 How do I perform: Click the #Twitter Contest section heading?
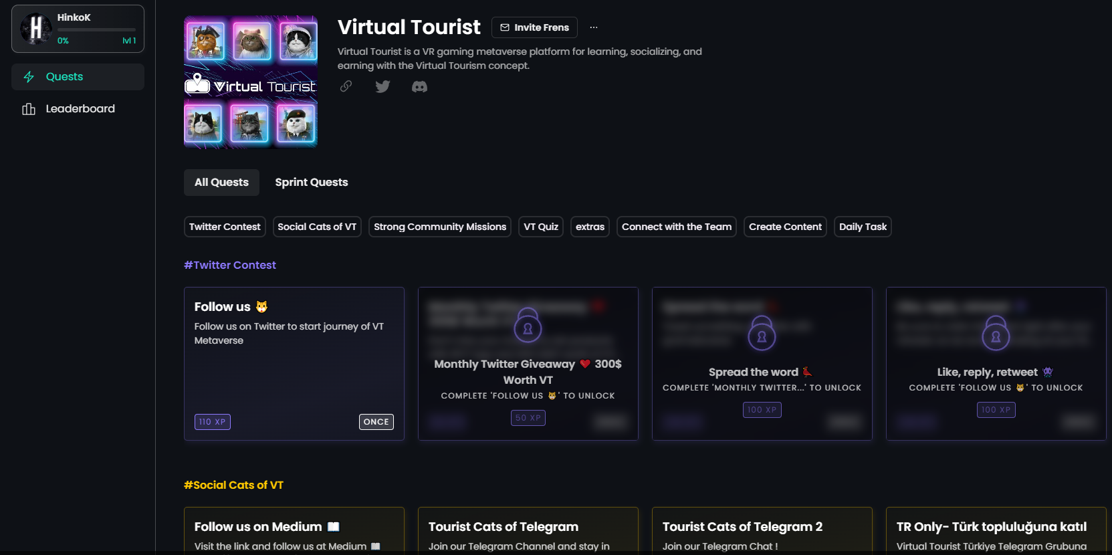[x=230, y=265]
